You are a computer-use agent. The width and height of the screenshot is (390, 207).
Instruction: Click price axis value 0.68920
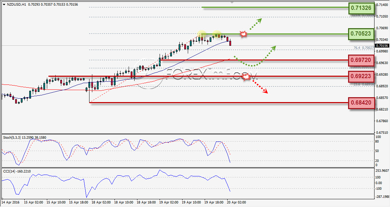click(382, 86)
